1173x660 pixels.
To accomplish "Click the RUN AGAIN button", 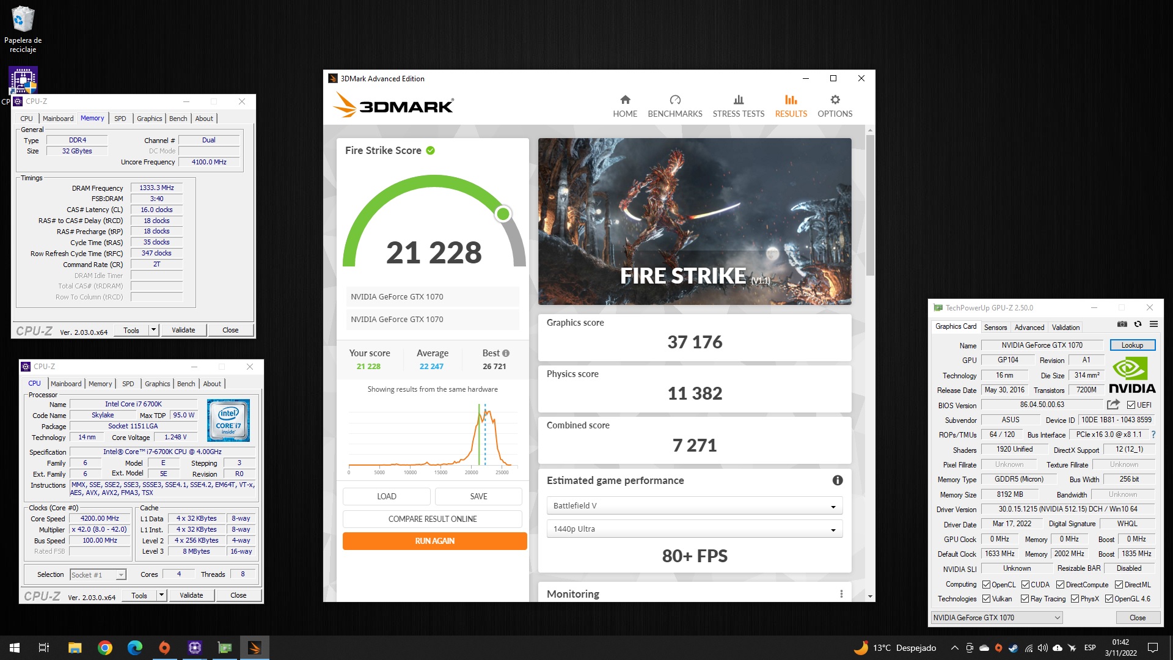I will [x=434, y=541].
